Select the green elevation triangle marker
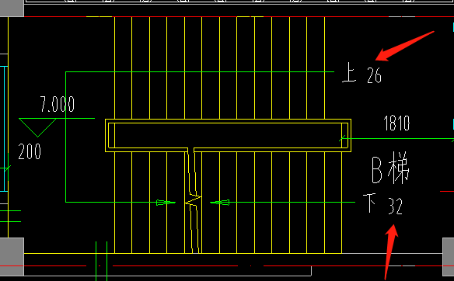Screen dimensions: 454x281 coord(37,127)
